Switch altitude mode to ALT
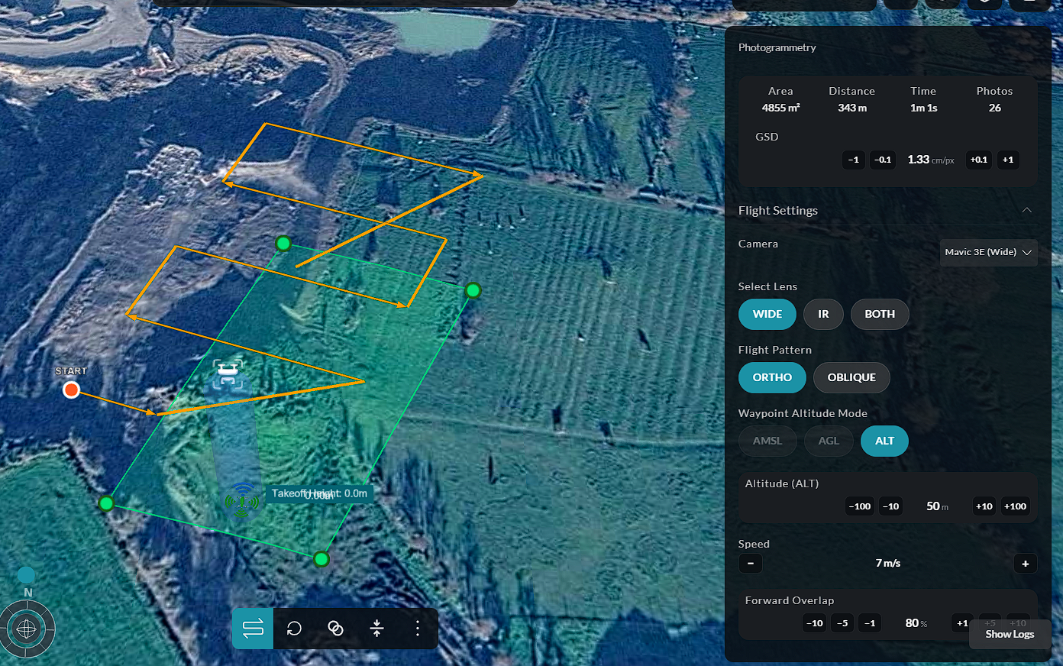Viewport: 1063px width, 666px height. (x=884, y=441)
